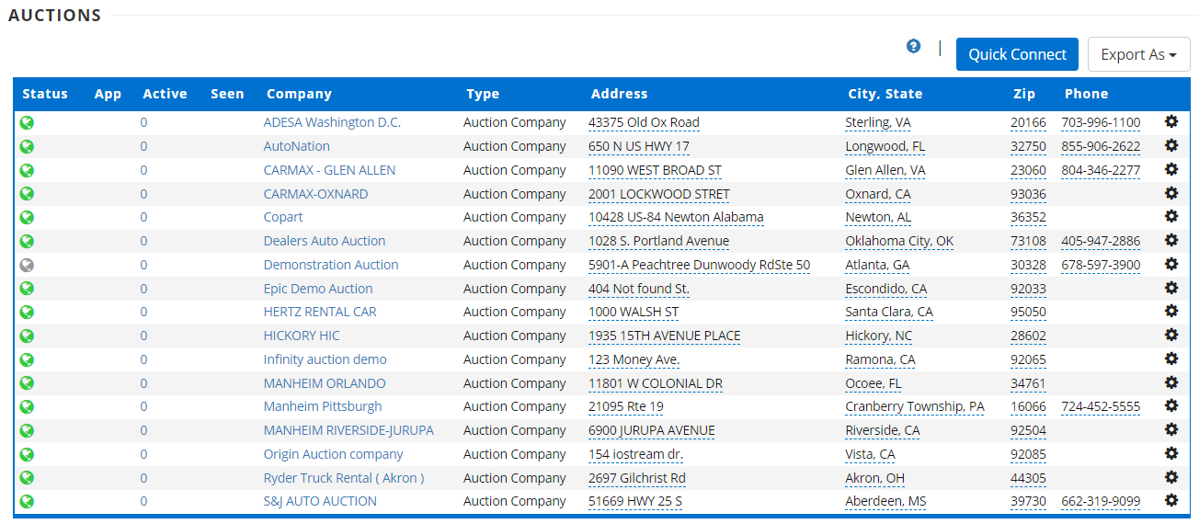The image size is (1199, 524).
Task: Edit zip code 44305
Action: tap(1028, 478)
